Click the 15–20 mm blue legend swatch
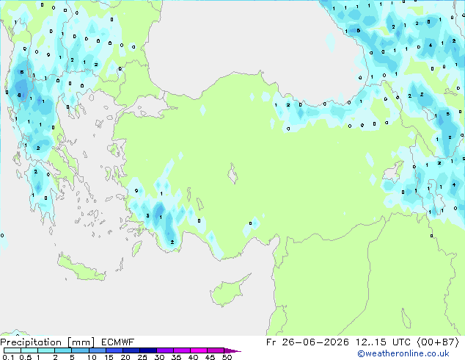This screenshot has width=465, height=360. (x=114, y=350)
